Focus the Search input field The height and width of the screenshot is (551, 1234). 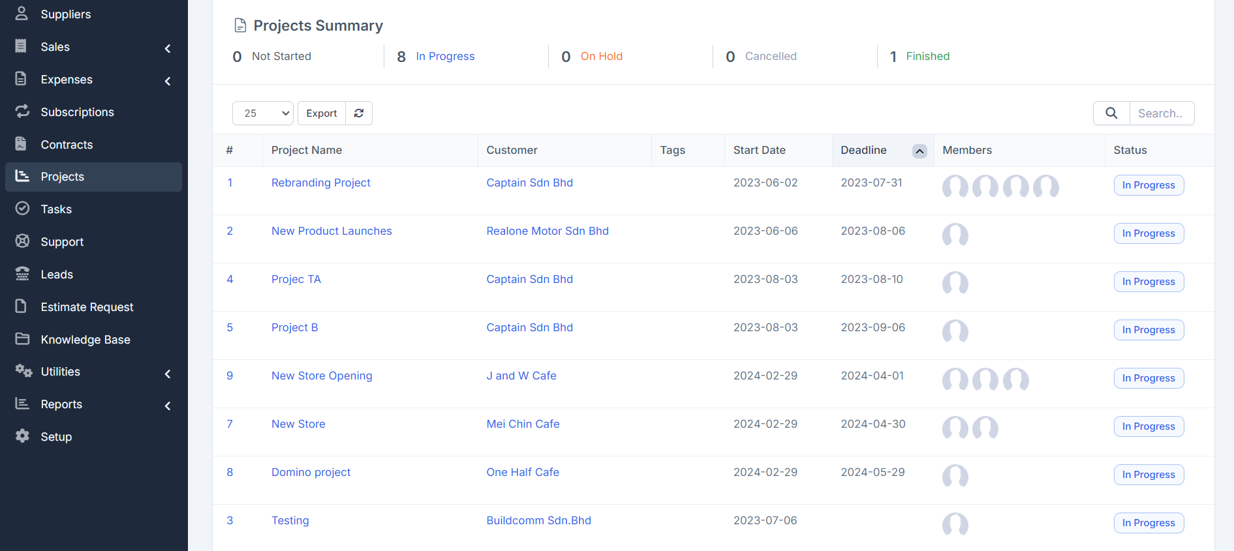1161,113
